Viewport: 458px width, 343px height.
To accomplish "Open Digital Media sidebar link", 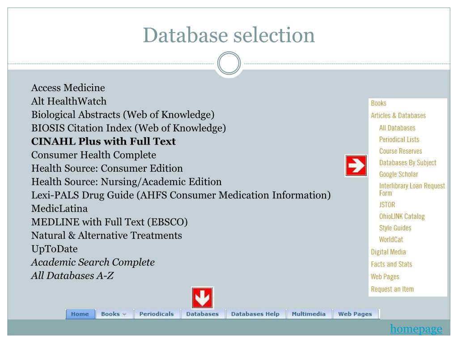I will [x=389, y=252].
